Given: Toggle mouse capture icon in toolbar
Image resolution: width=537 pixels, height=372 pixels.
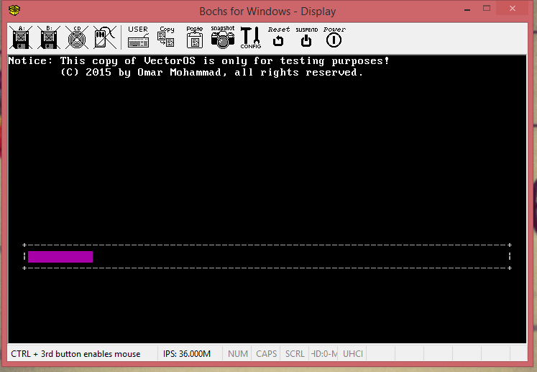Looking at the screenshot, I should (x=104, y=37).
